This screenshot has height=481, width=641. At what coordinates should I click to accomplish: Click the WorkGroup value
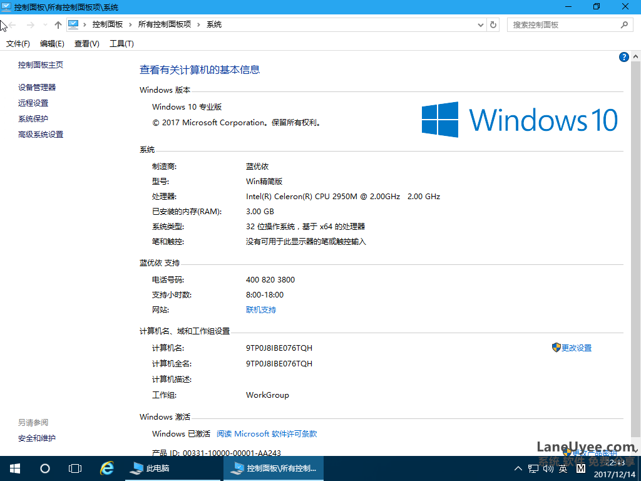[x=267, y=395]
